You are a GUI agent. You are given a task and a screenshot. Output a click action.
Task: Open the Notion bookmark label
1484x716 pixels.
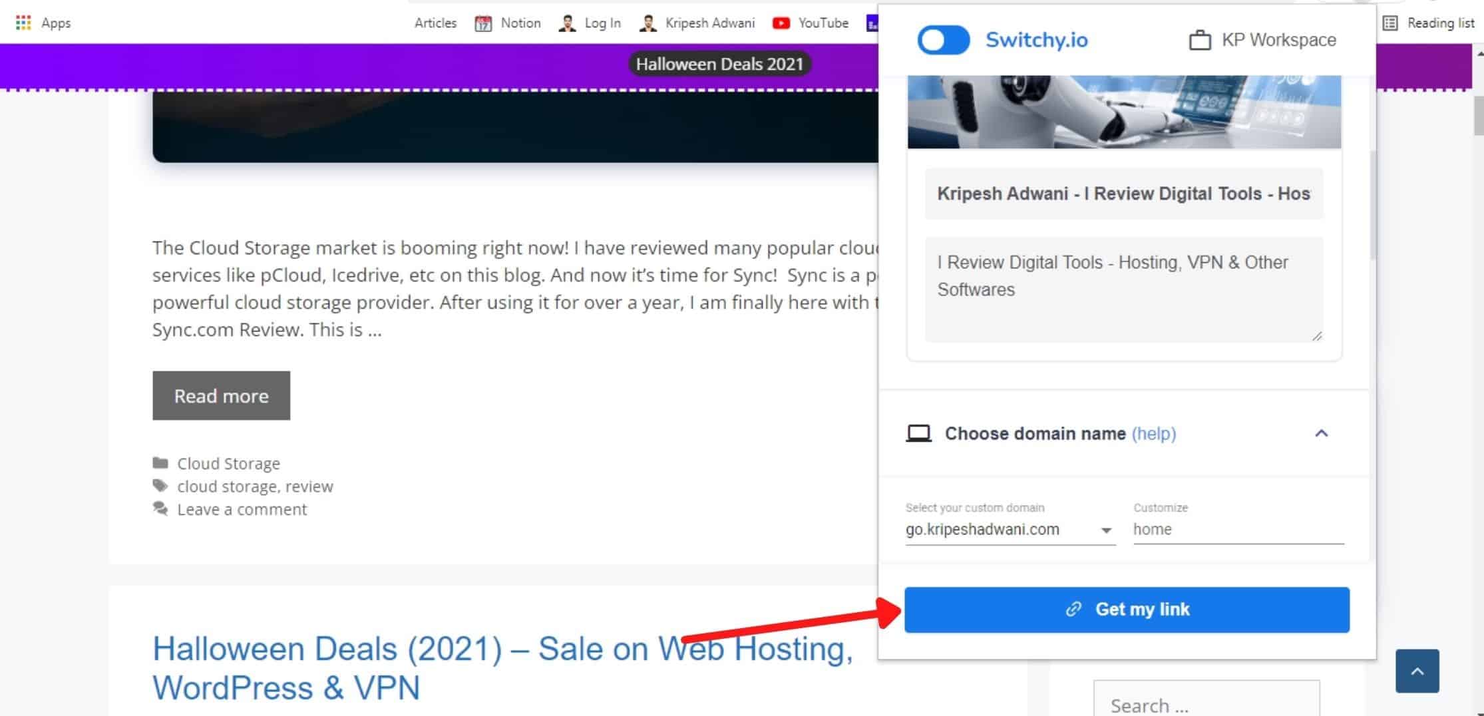pyautogui.click(x=520, y=23)
